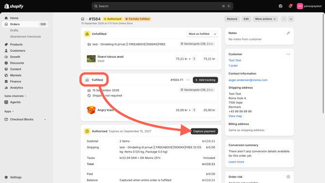
Task: Open Customers in sidebar
Action: click(x=17, y=51)
